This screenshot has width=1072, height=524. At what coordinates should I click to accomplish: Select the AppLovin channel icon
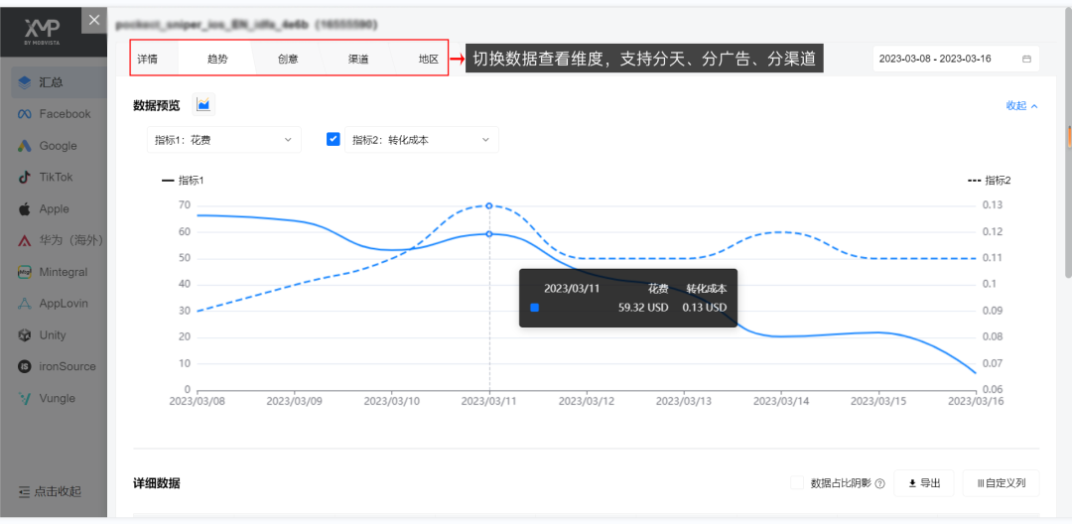(25, 304)
